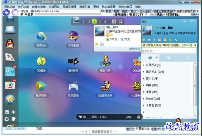This screenshot has height=136, width=202.
Task: Switch to desktop 1 in the switcher
Action: point(83,21)
